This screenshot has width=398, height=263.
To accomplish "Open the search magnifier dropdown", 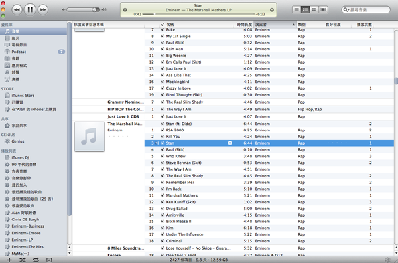I will [346, 10].
